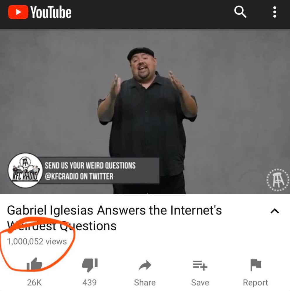
Task: Click the Save text label
Action: pyautogui.click(x=200, y=283)
